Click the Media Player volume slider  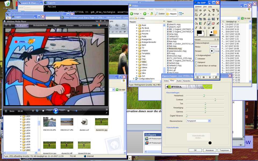click(77, 111)
